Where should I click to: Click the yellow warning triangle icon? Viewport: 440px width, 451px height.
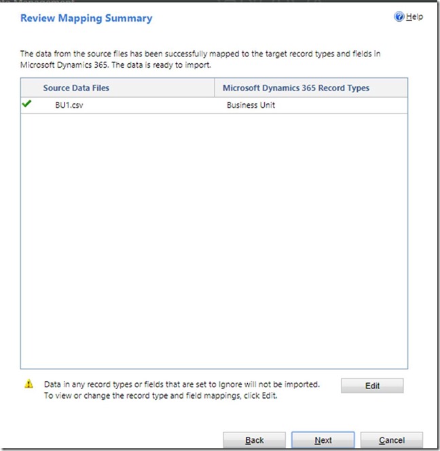tap(29, 384)
